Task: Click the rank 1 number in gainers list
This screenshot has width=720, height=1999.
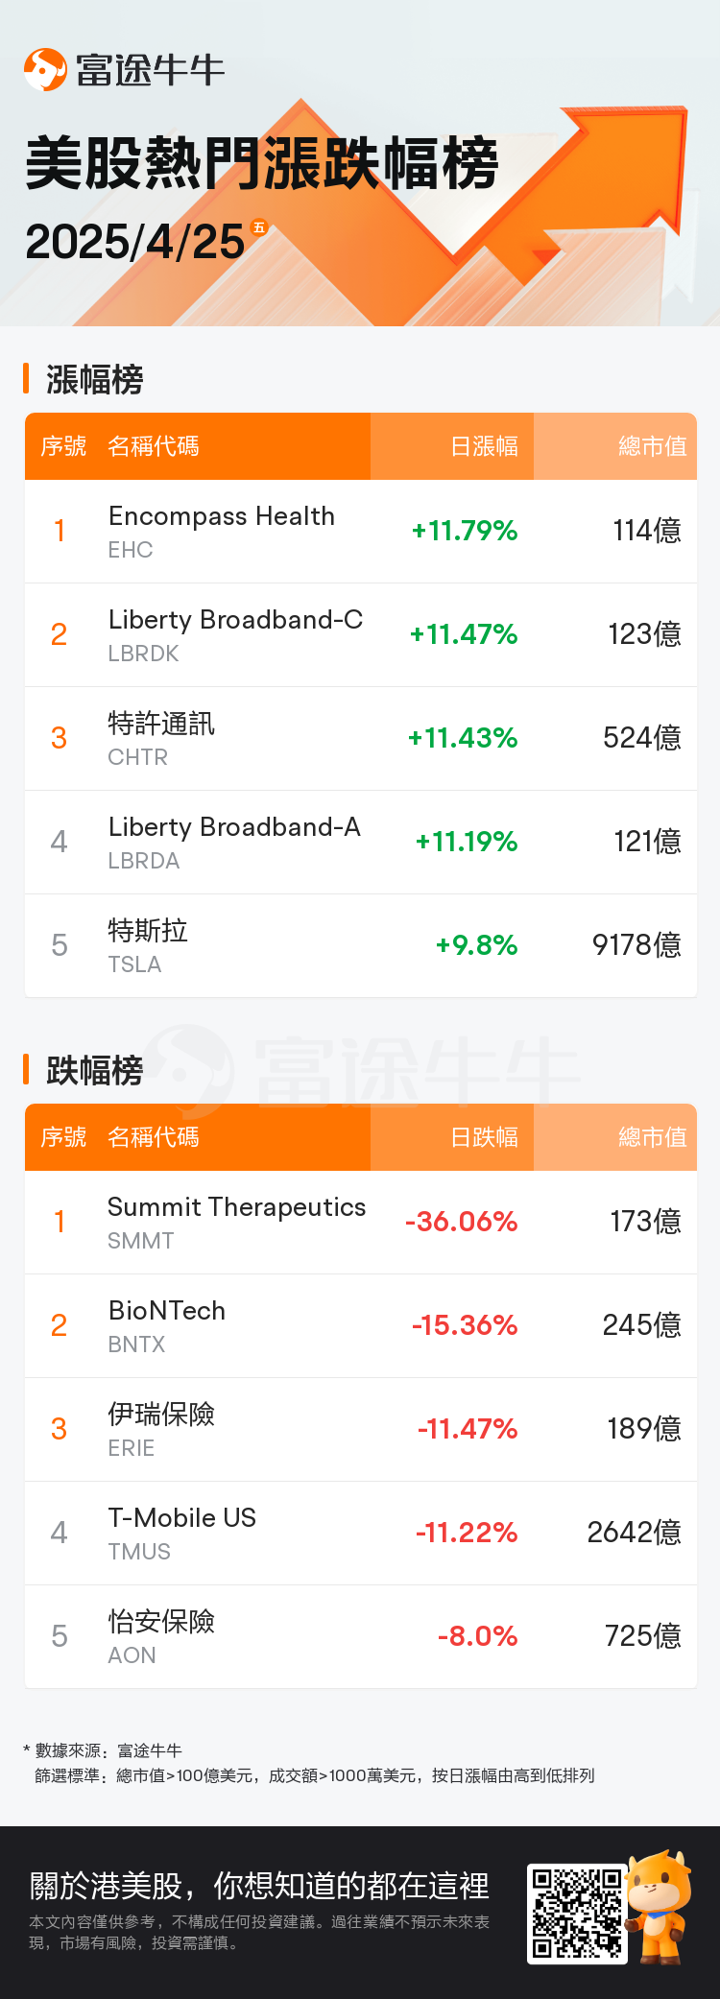Action: click(60, 531)
